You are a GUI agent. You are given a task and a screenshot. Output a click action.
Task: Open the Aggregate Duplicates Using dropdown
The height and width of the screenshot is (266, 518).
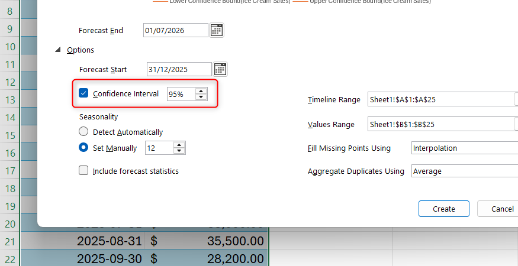click(465, 171)
